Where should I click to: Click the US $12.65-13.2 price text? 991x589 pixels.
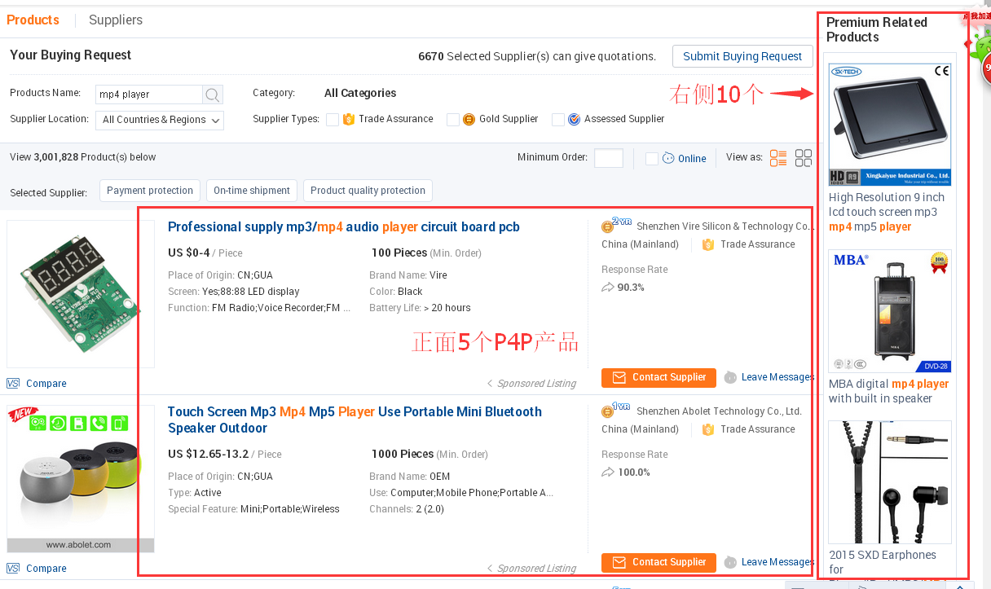pyautogui.click(x=208, y=454)
